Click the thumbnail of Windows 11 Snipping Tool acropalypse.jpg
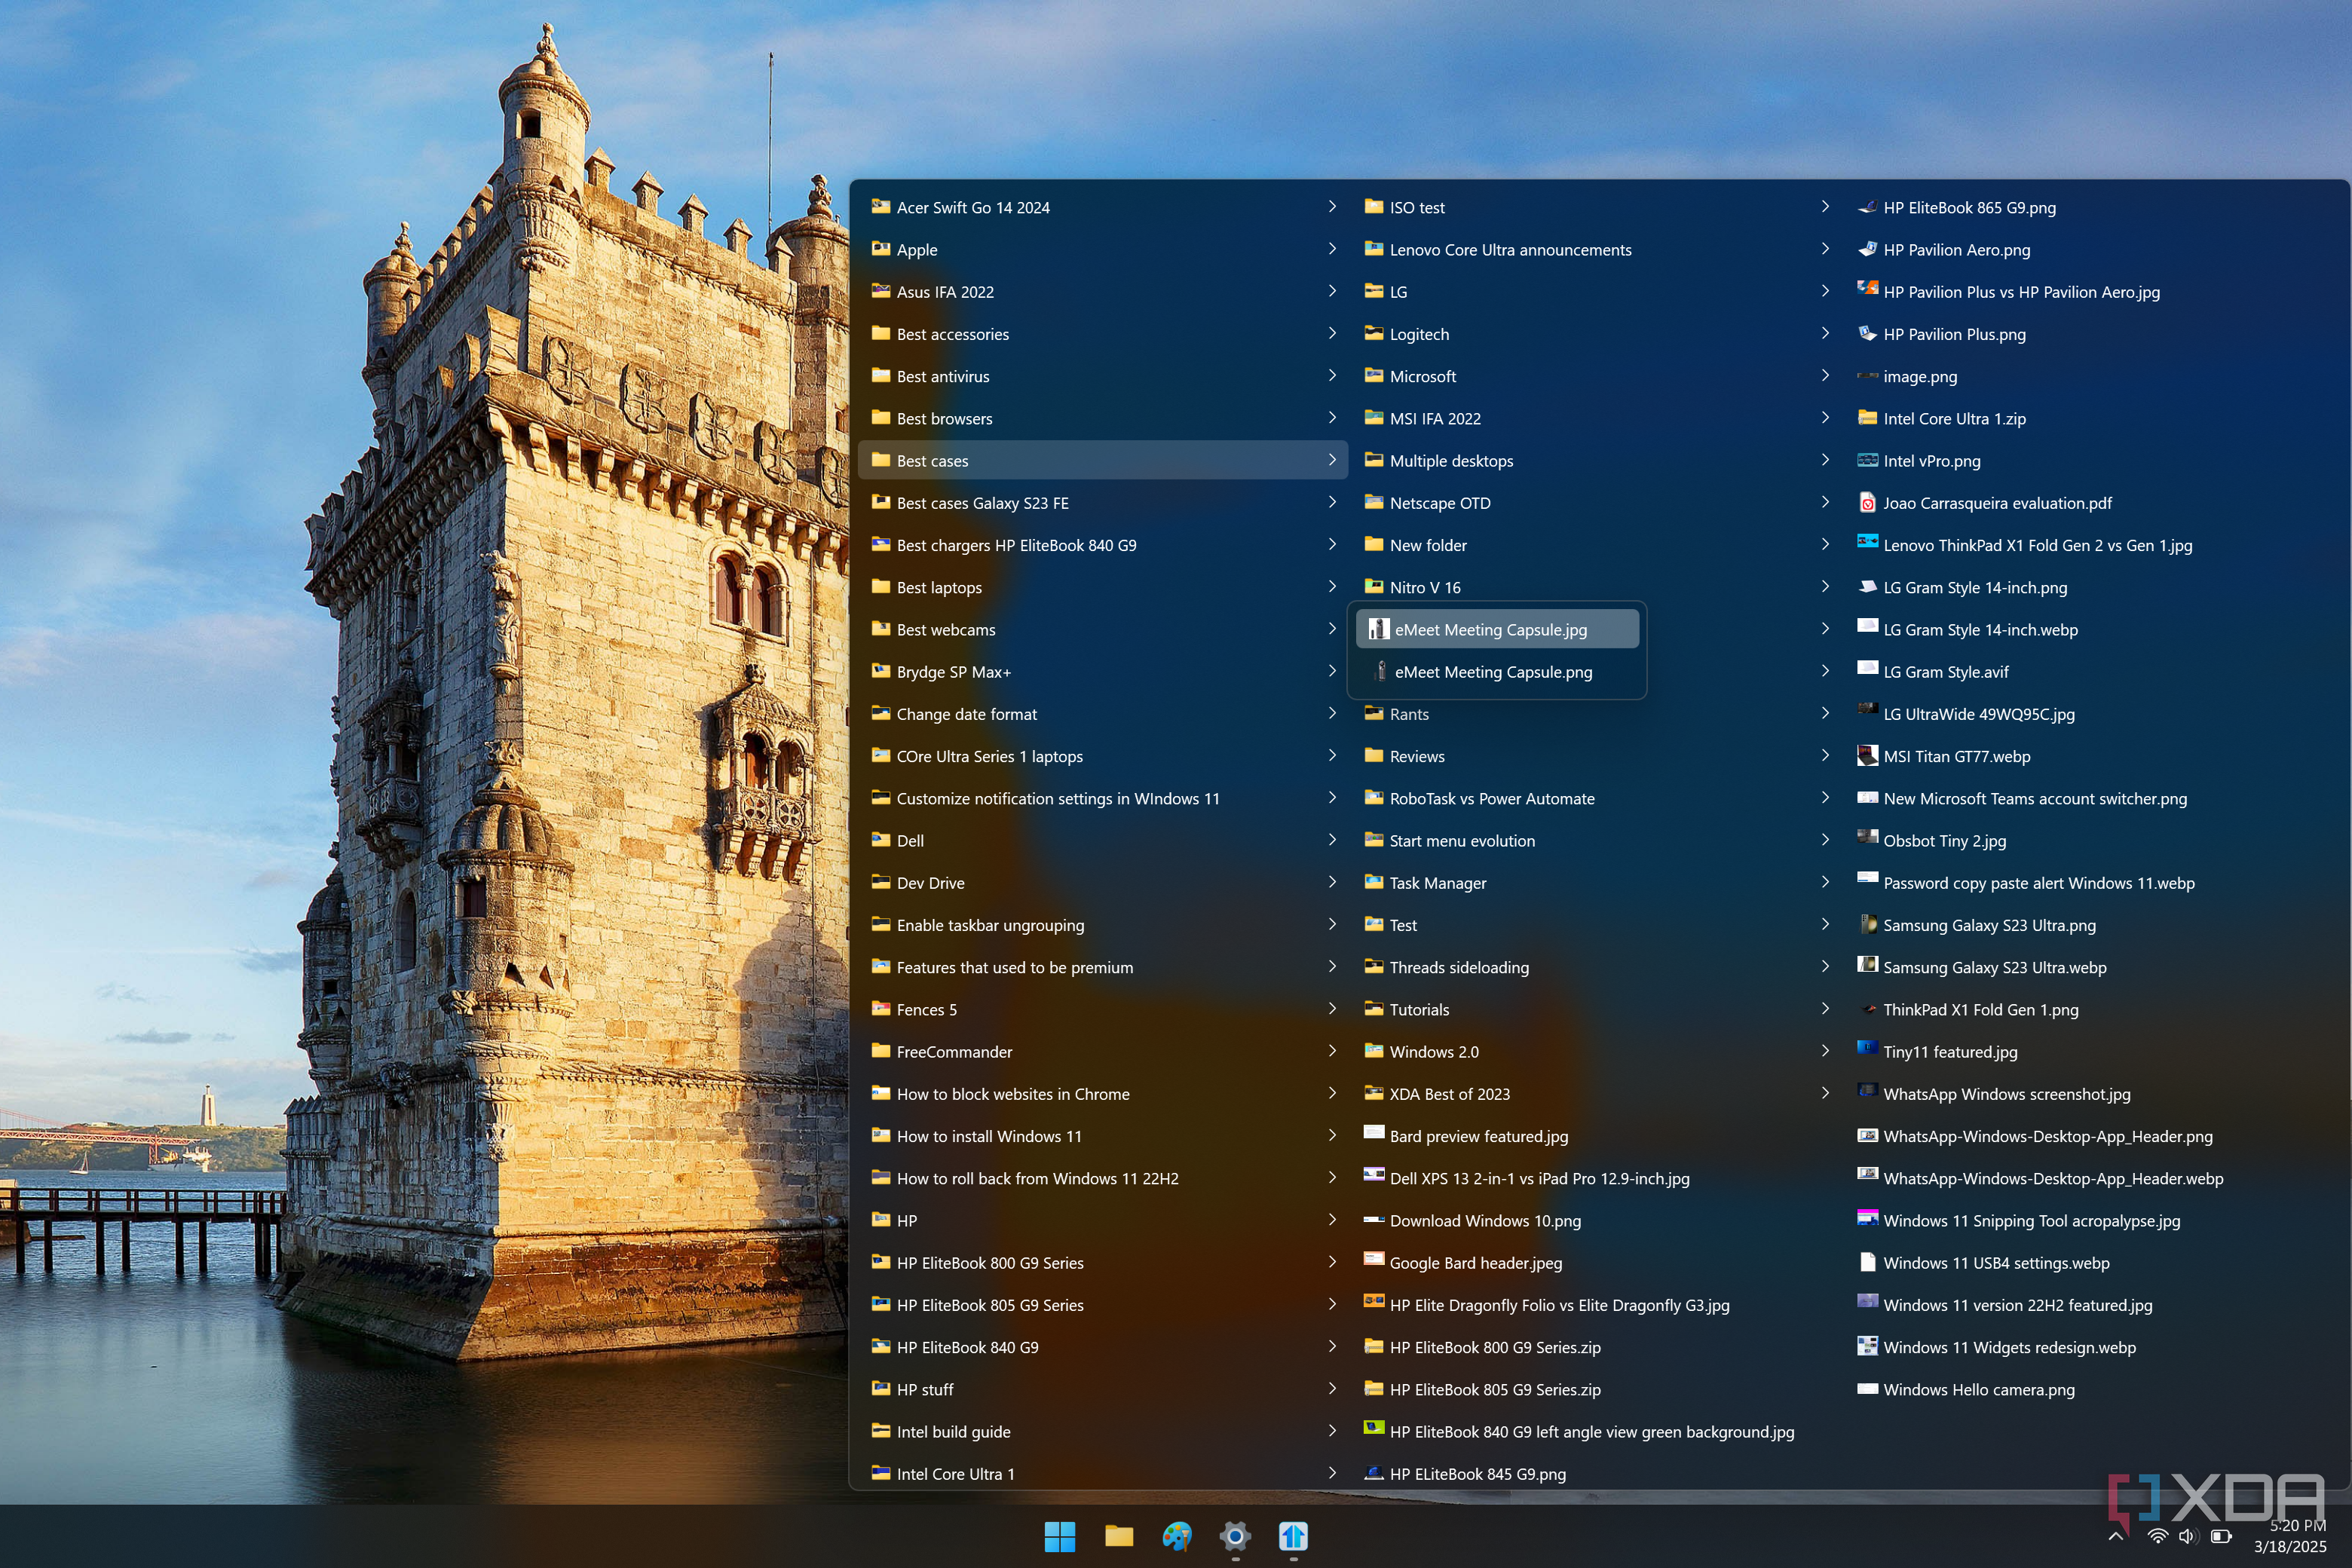Viewport: 2352px width, 1568px height. pos(1867,1218)
